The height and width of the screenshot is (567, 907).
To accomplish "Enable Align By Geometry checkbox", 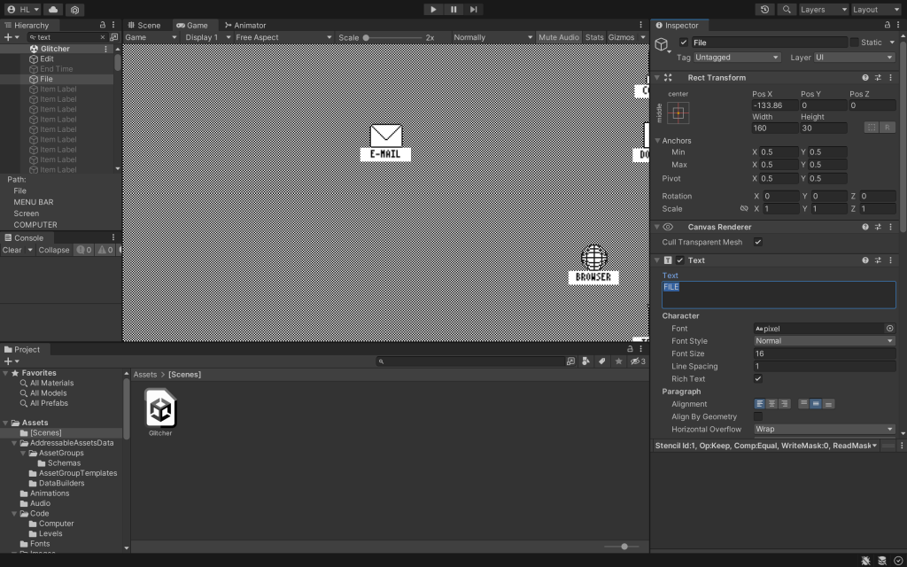I will 758,416.
